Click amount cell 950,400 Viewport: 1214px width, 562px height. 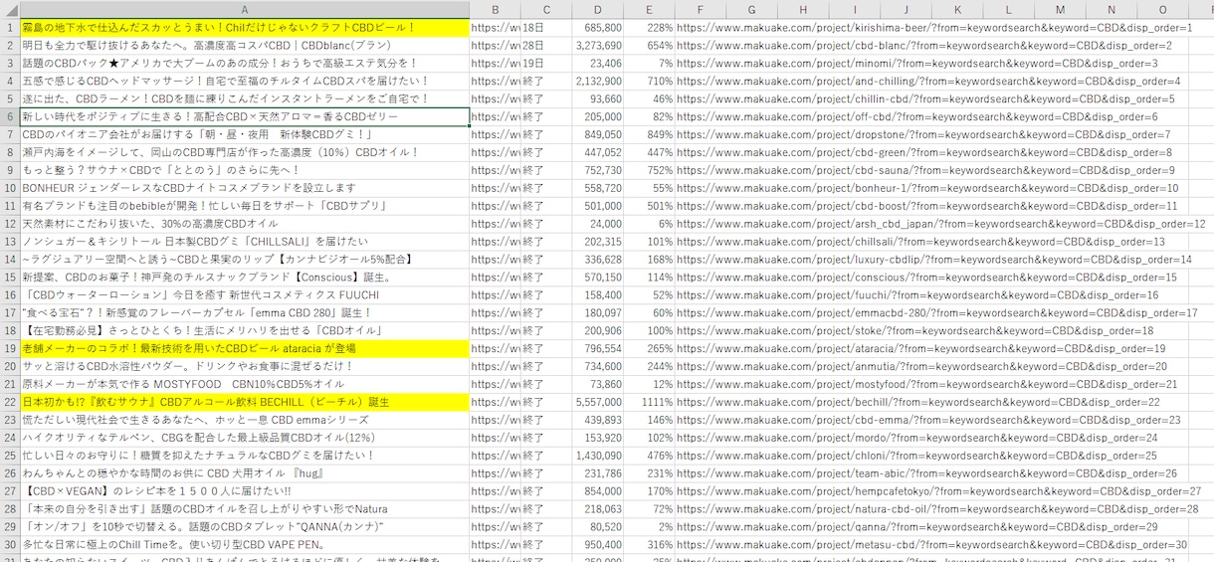(597, 545)
